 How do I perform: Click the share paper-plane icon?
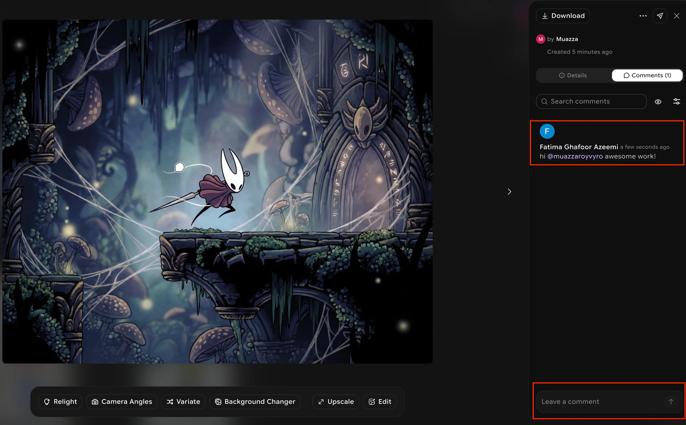[660, 16]
